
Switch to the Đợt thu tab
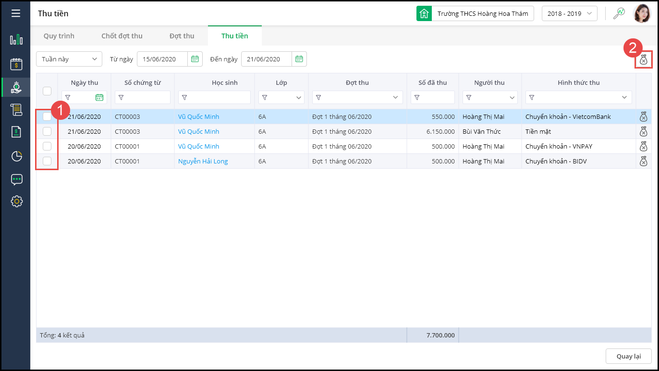(182, 36)
